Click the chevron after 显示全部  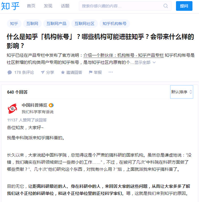(154, 63)
